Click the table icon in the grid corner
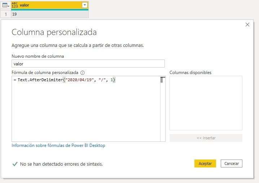Image resolution: width=259 pixels, height=183 pixels. [5, 5]
